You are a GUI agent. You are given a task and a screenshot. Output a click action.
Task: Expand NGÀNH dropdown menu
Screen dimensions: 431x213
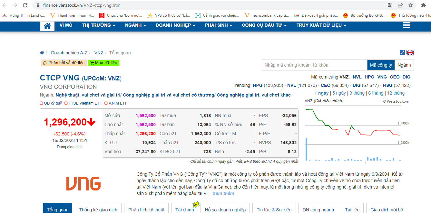pos(135,25)
